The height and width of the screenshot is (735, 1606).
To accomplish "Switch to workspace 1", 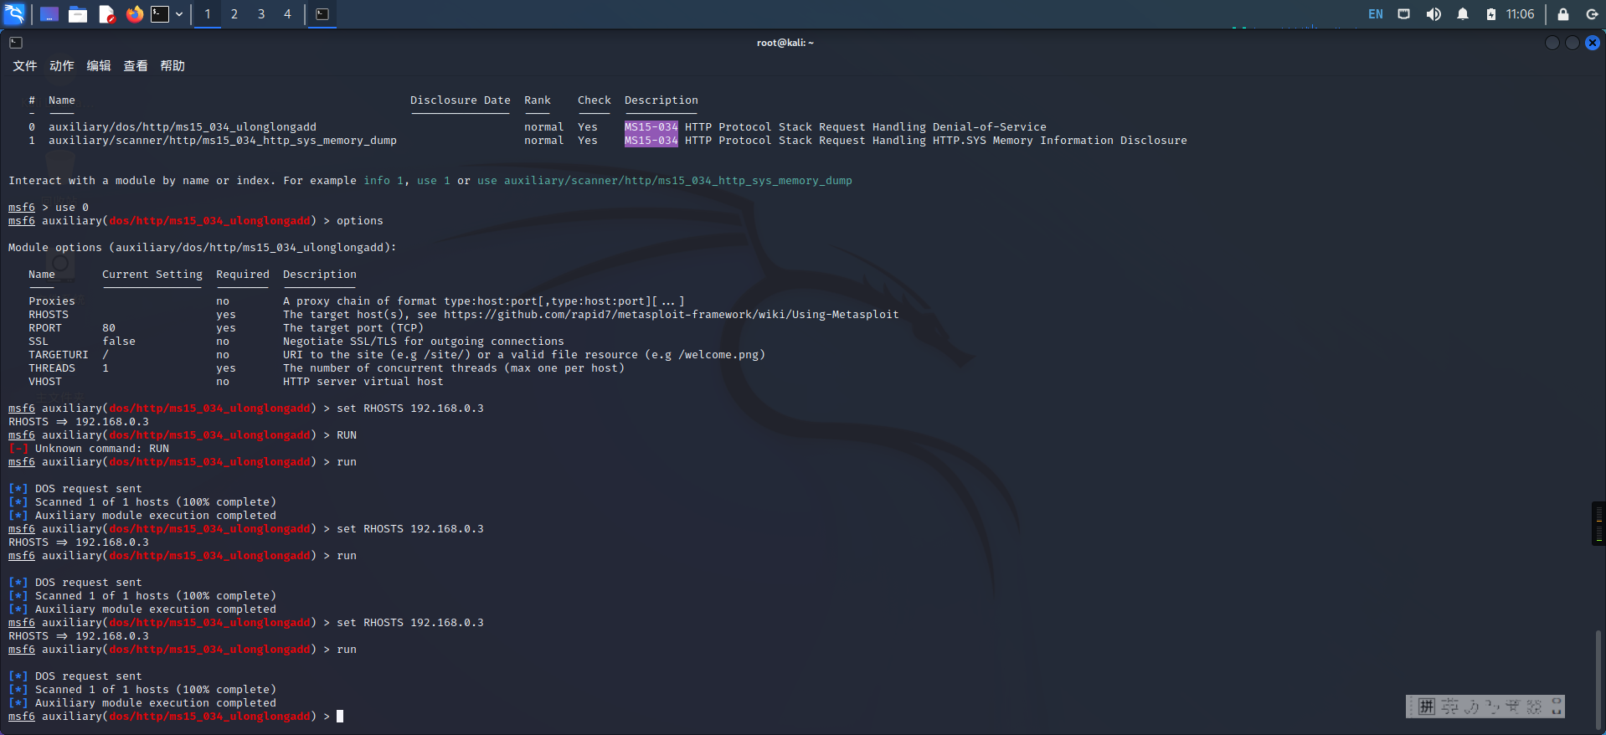I will pyautogui.click(x=208, y=14).
